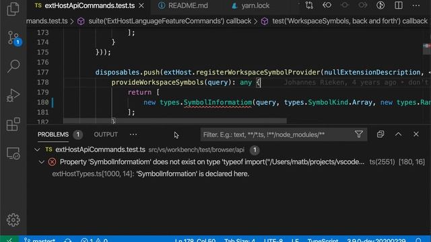Viewport: 431px width, 242px height.
Task: Open the Extensions view
Action: [x=13, y=124]
